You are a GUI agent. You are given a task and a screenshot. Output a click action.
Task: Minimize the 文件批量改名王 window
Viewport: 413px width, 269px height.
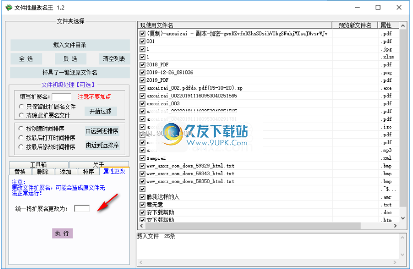point(357,7)
